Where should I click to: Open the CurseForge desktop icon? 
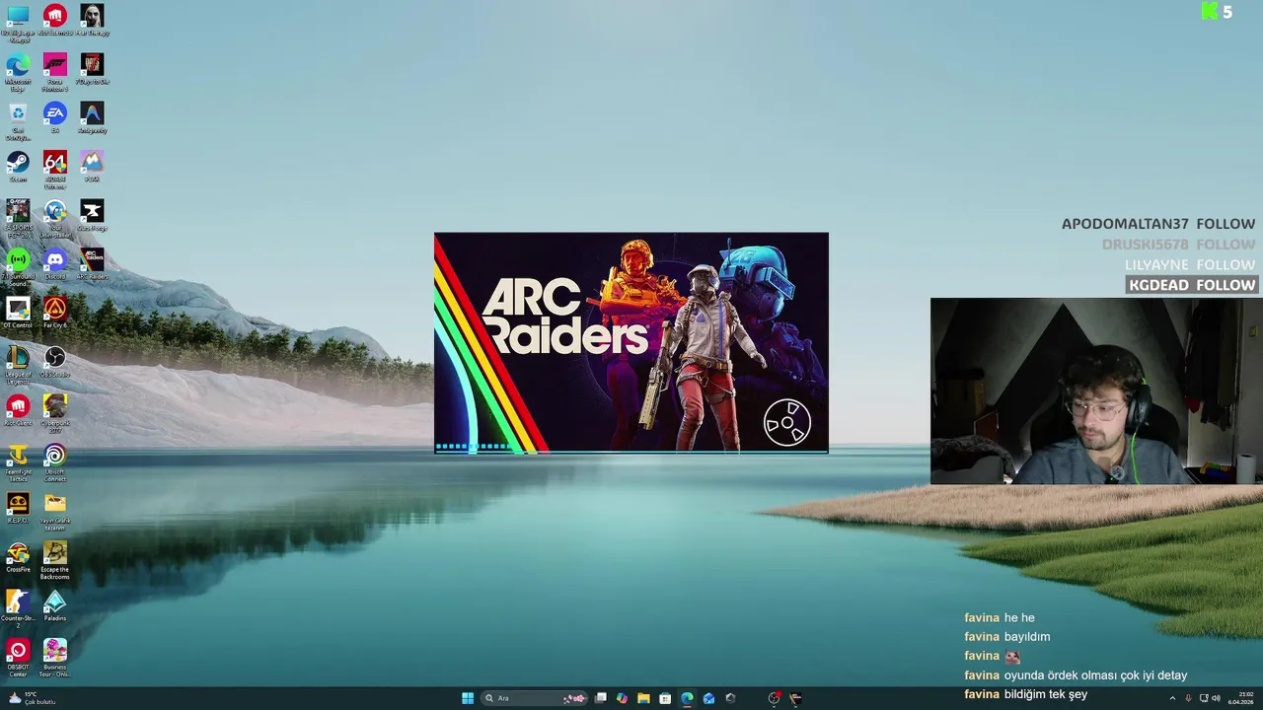click(92, 215)
